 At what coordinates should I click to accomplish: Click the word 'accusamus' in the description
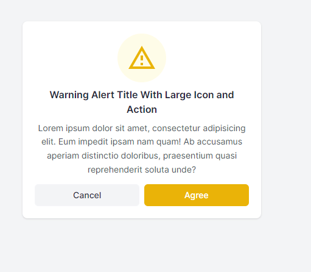(220, 141)
